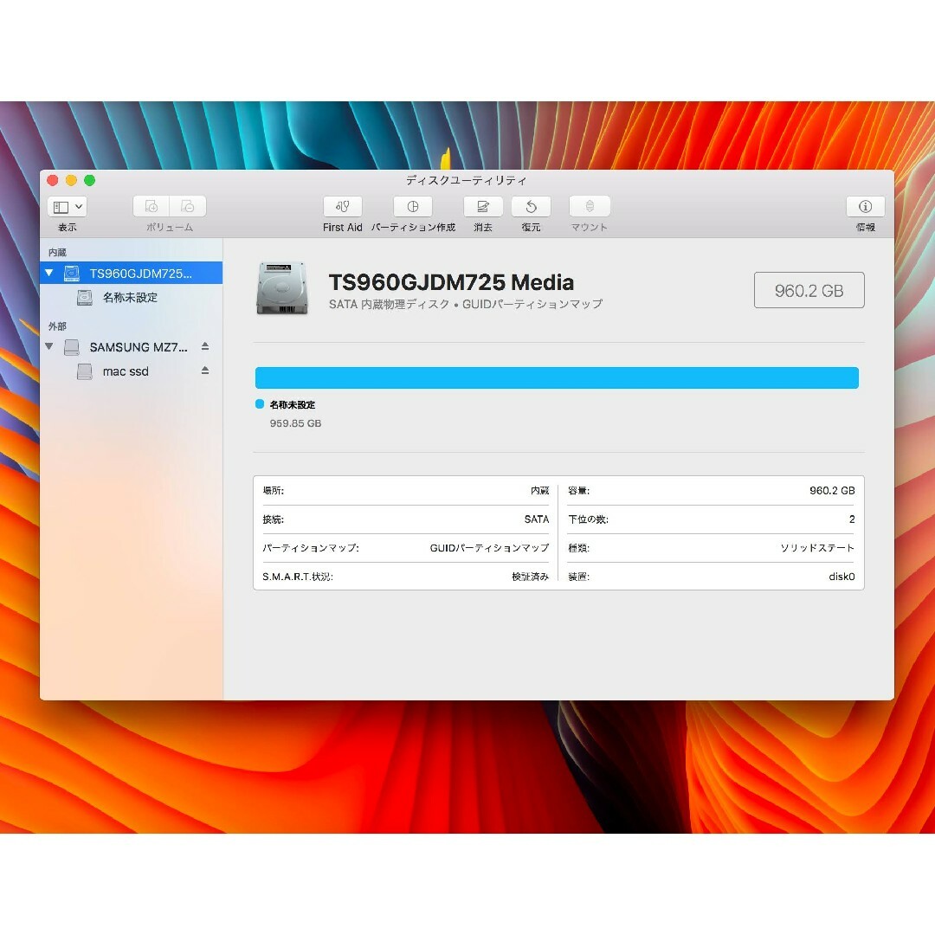
Task: Click the SATA connection value
Action: 537,519
